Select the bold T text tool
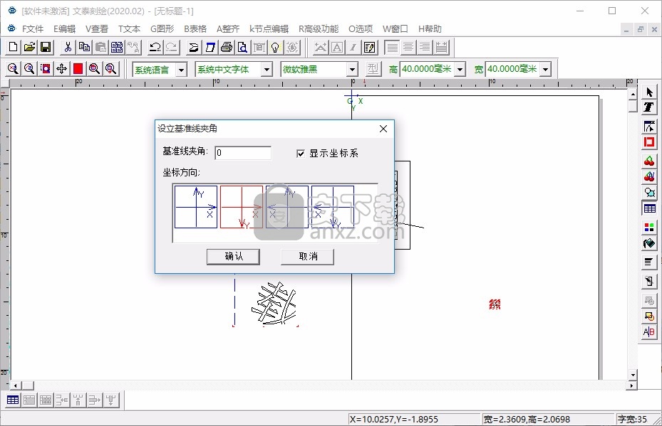662x426 pixels. point(649,107)
